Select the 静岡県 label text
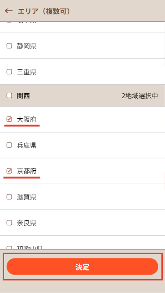The height and width of the screenshot is (293, 165). (26, 46)
